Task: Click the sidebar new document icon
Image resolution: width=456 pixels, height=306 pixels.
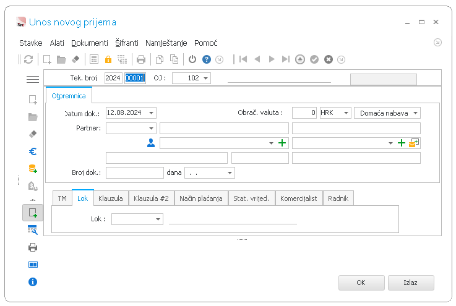Action: [x=33, y=100]
